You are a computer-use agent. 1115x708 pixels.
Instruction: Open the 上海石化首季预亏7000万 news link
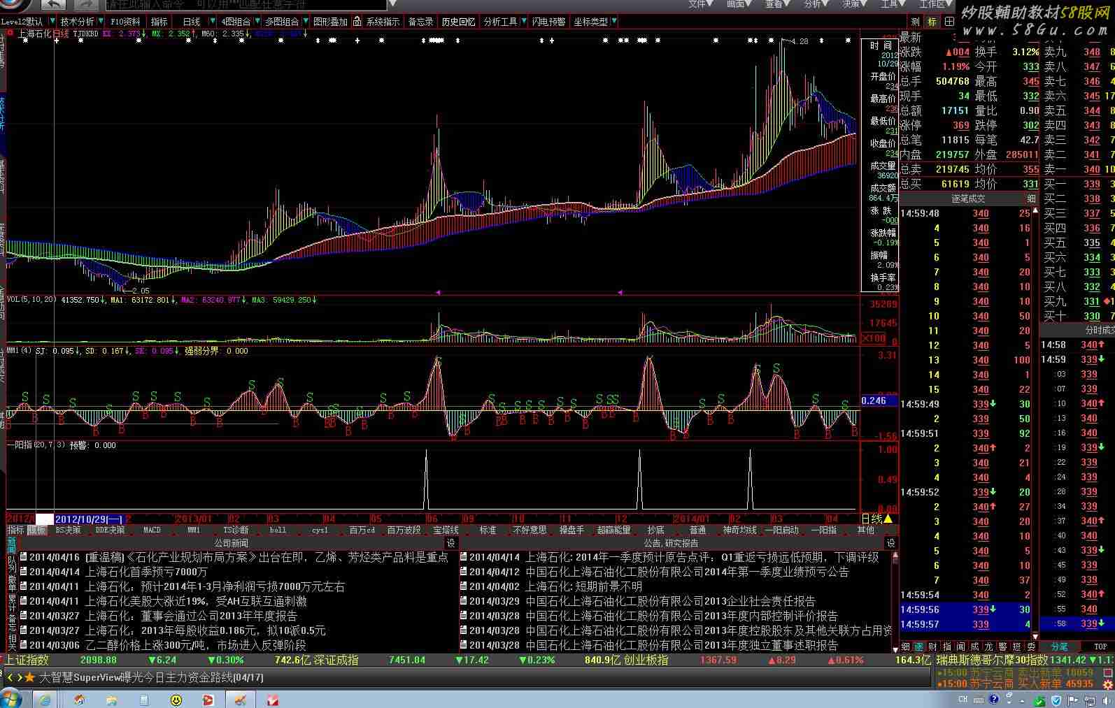(x=146, y=572)
